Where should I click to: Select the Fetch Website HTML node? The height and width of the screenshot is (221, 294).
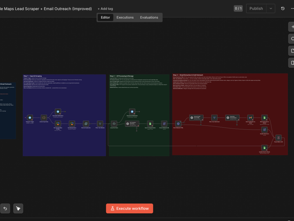click(178, 124)
